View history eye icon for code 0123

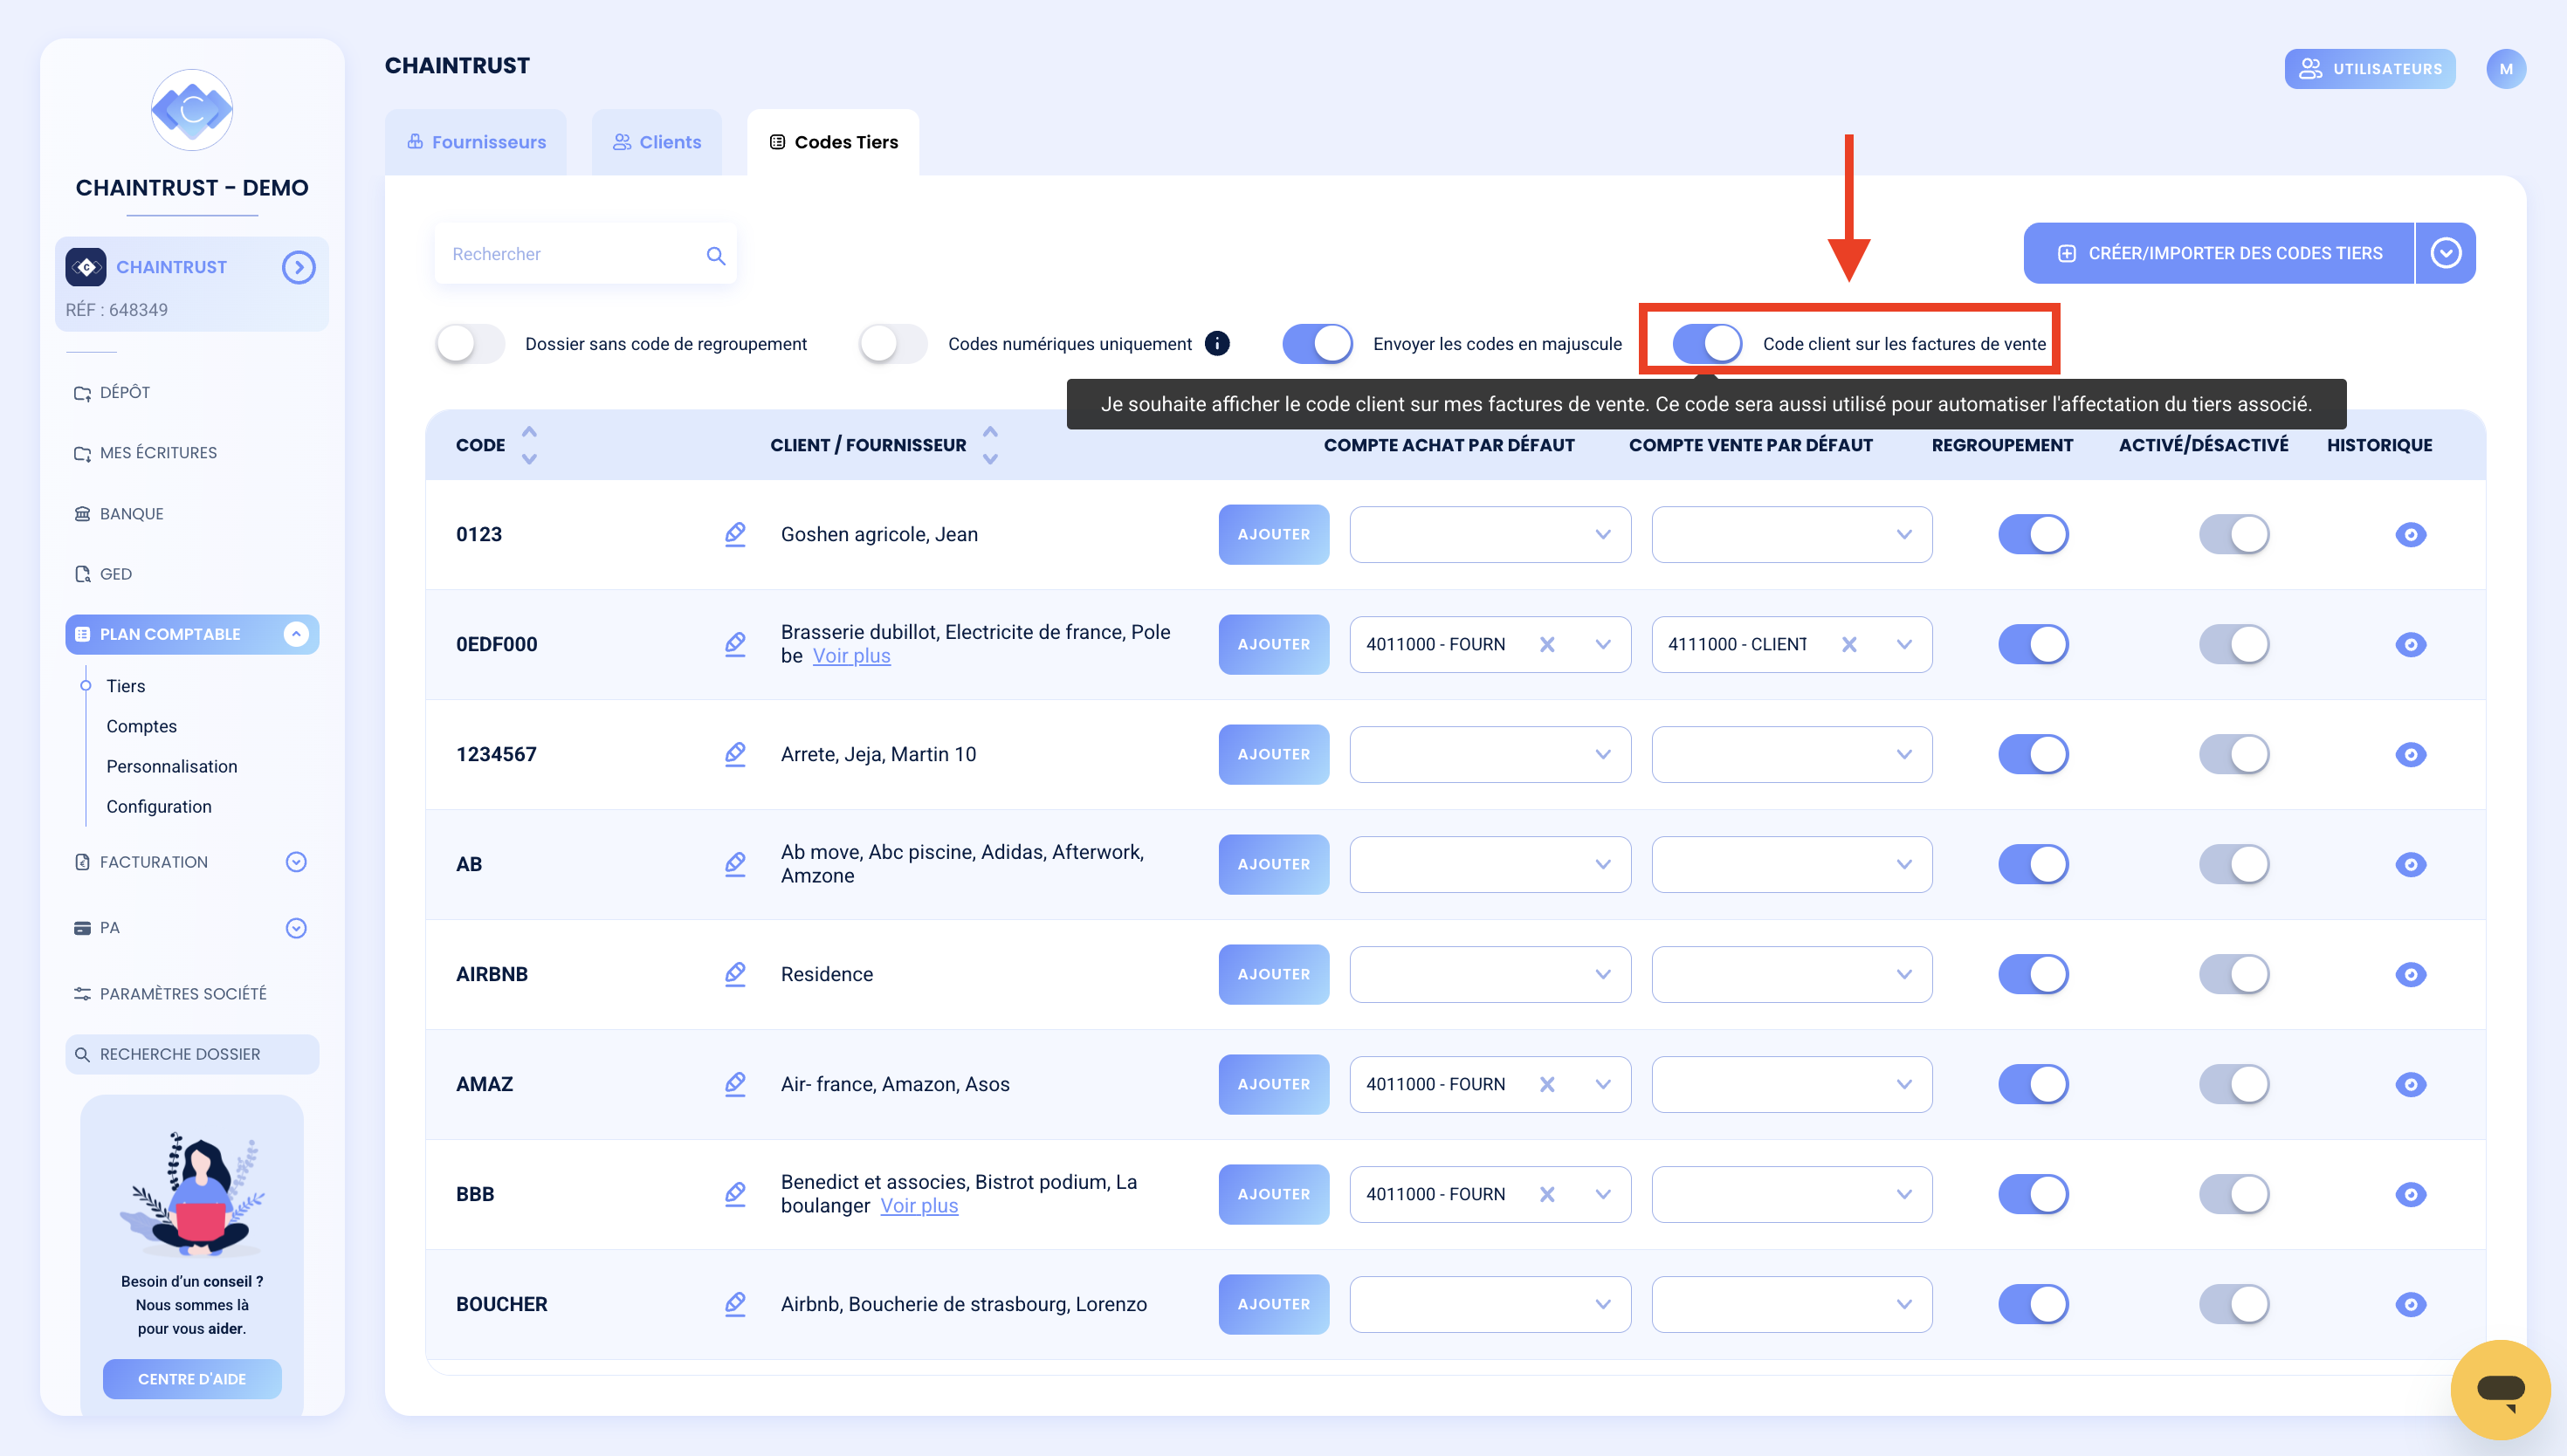tap(2410, 534)
